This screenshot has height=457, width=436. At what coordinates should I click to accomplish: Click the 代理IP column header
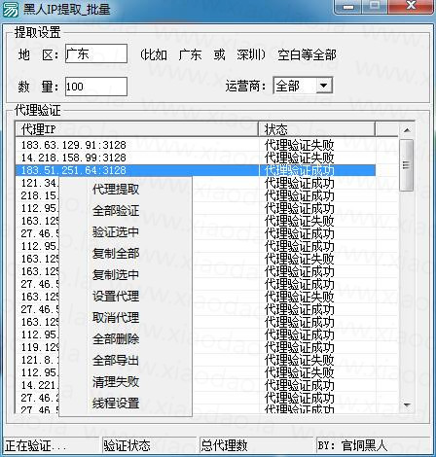(x=137, y=129)
